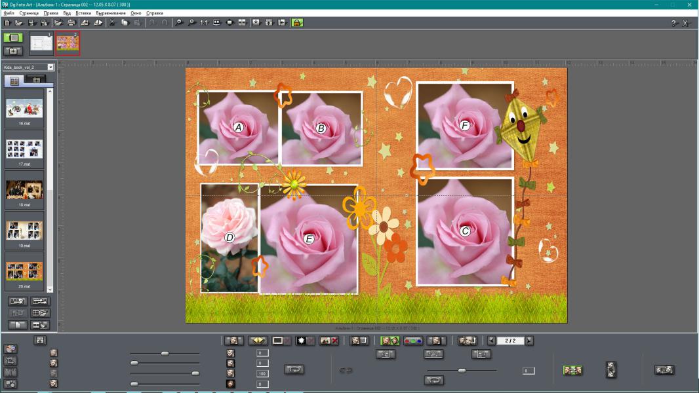This screenshot has height=393, width=699.
Task: Select page 1 thumbnail in page strip
Action: [41, 43]
